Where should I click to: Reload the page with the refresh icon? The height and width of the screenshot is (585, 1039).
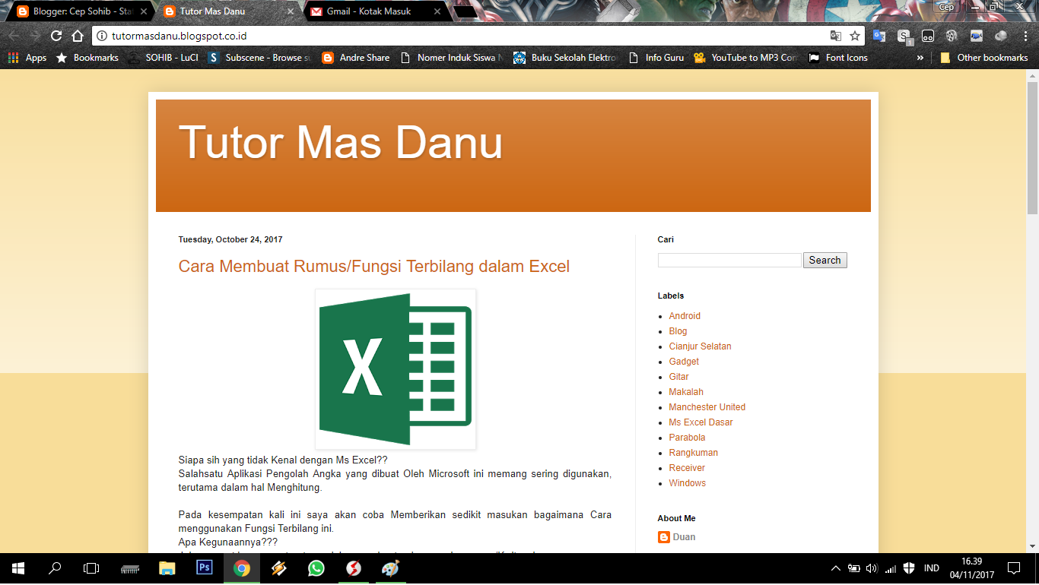56,36
